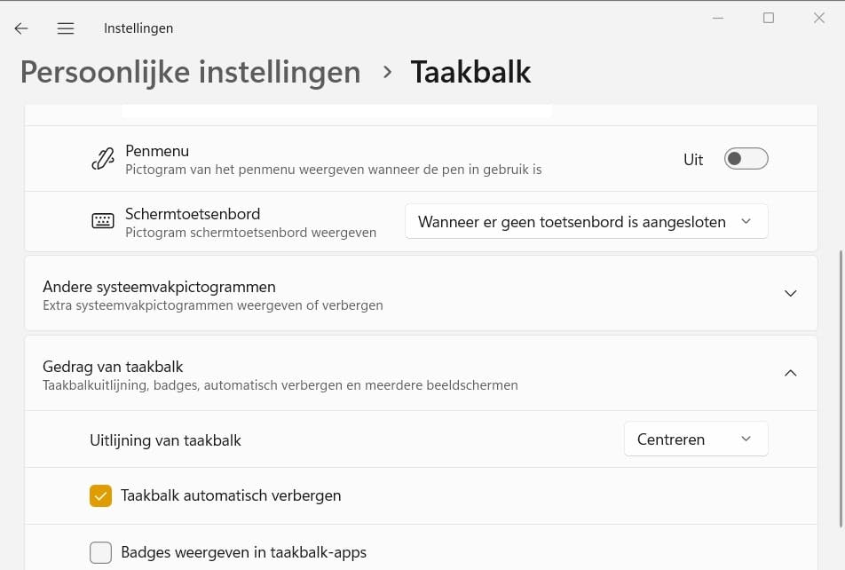
Task: Click the Taakbalk breadcrumb heading
Action: pyautogui.click(x=470, y=71)
